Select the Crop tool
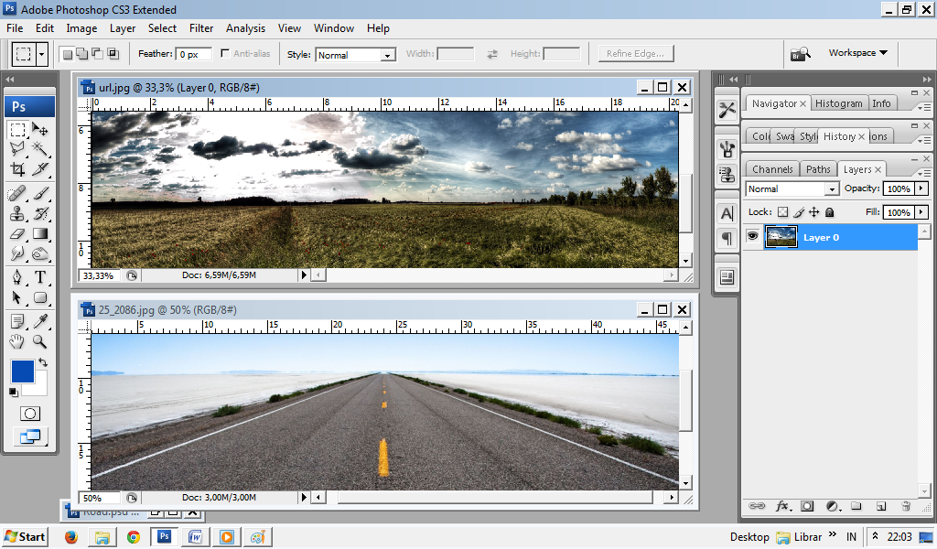937x549 pixels. (17, 169)
